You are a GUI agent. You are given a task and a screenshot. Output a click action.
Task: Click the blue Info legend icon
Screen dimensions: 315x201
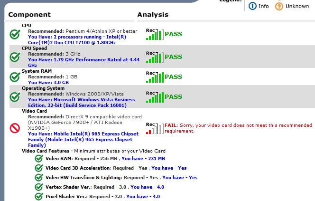[x=252, y=6]
